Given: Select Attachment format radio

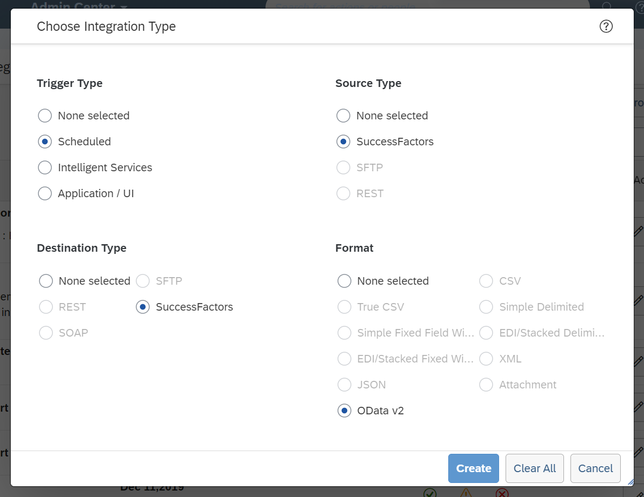Looking at the screenshot, I should [486, 385].
